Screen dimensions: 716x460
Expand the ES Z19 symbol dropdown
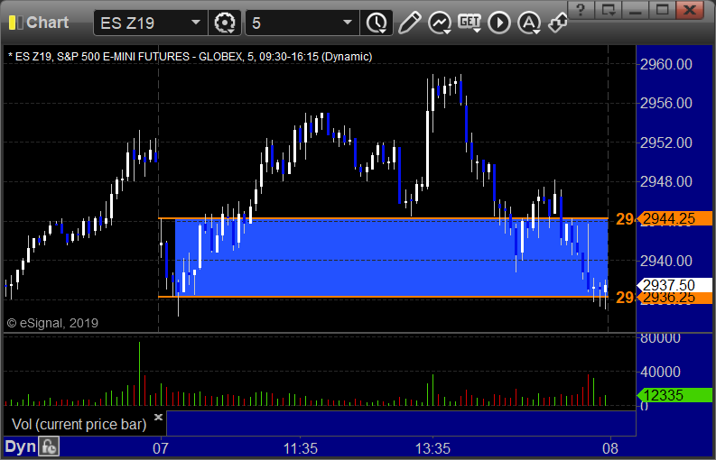(195, 23)
